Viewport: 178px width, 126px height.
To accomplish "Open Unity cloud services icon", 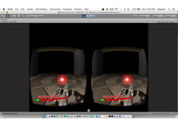I will (x=135, y=16).
